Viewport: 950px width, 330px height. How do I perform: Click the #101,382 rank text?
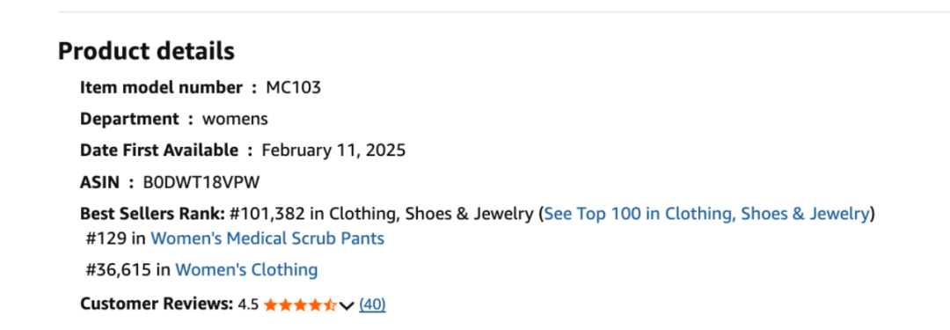267,214
